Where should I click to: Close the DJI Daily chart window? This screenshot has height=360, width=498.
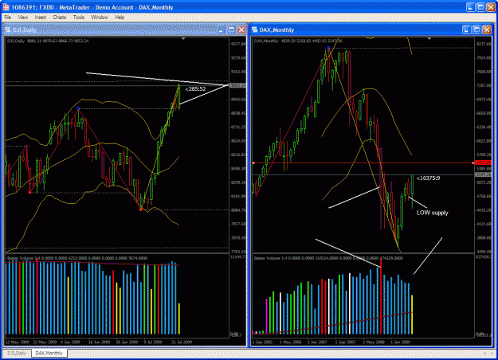point(241,29)
